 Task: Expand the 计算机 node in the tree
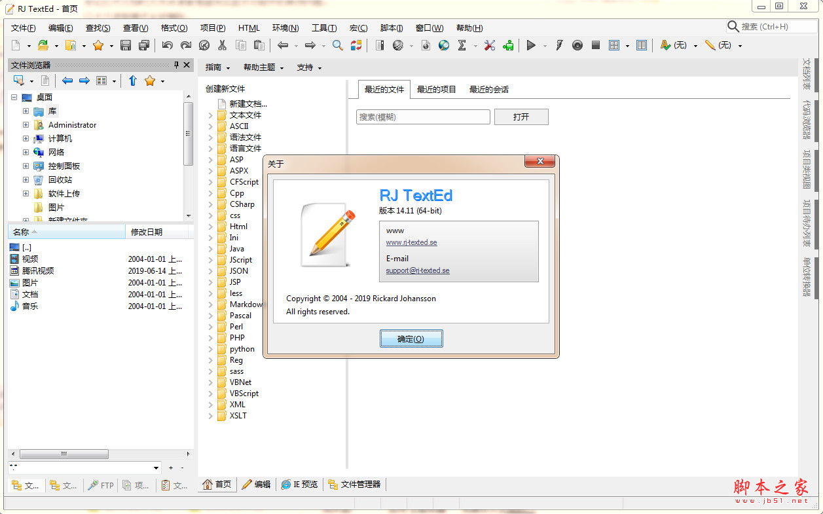(x=26, y=139)
